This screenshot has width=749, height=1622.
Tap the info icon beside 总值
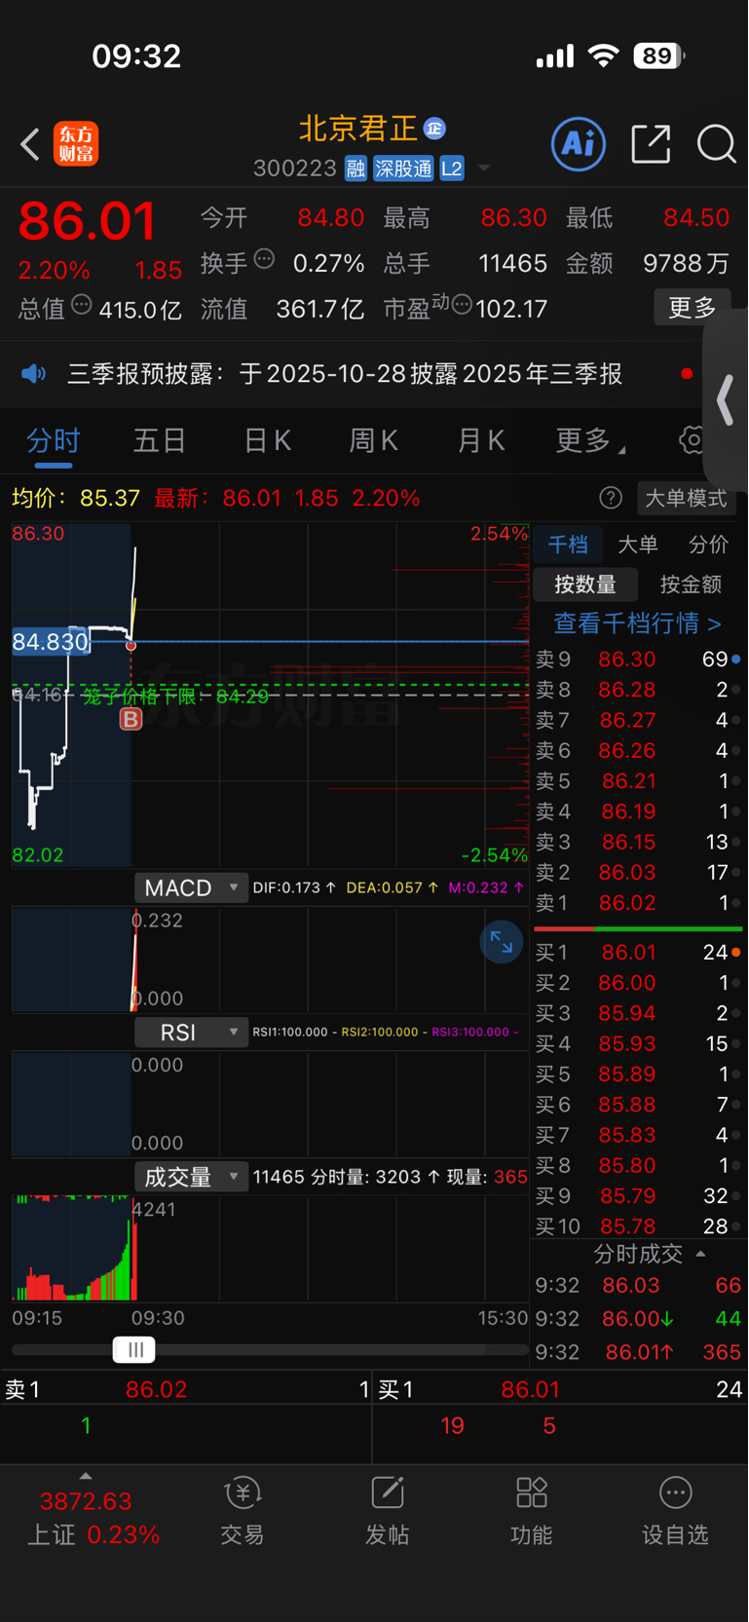coord(82,305)
